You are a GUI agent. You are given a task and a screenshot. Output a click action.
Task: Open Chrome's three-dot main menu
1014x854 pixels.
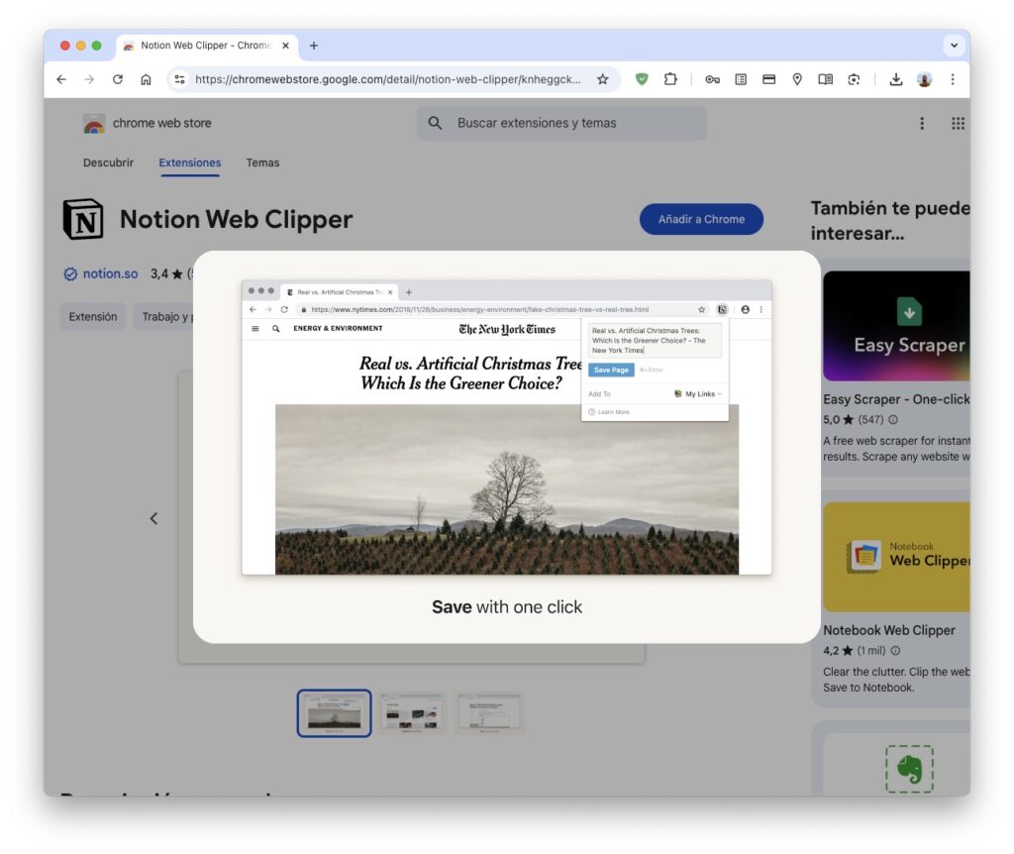tap(952, 79)
